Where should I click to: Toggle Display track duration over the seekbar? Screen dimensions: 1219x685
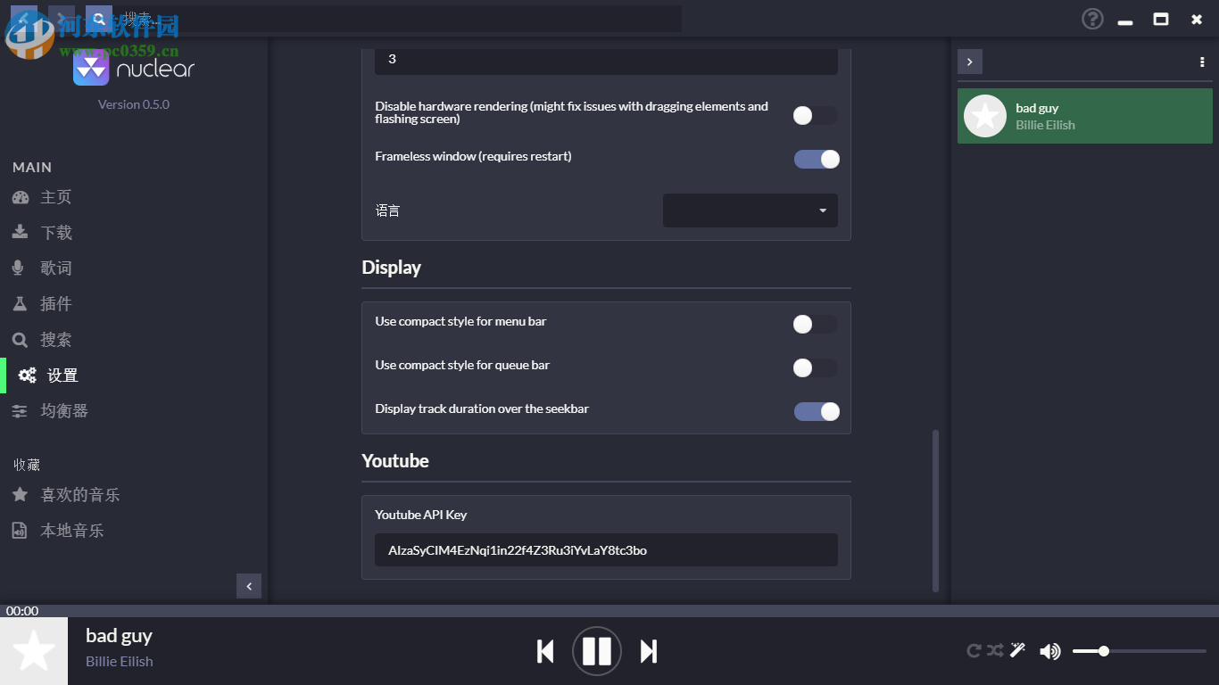coord(817,411)
